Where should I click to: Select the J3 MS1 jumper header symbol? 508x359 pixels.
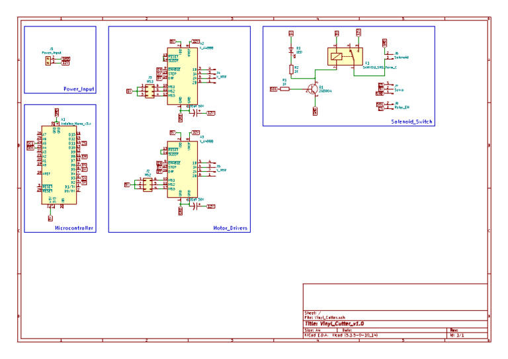pyautogui.click(x=149, y=91)
